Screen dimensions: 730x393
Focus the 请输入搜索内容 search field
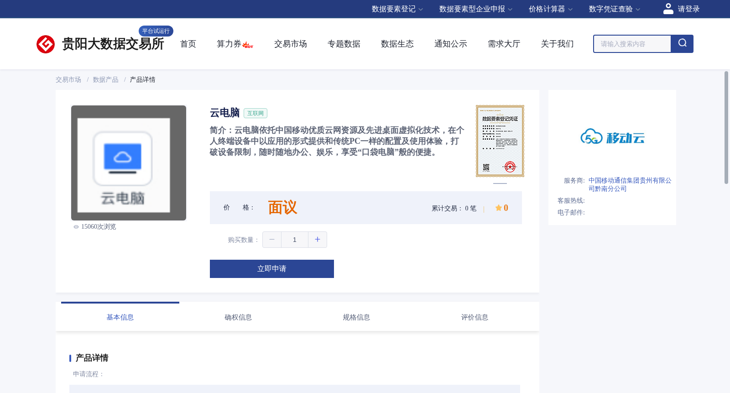[632, 44]
